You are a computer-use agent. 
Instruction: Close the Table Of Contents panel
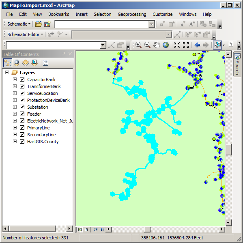pyautogui.click(x=70, y=54)
